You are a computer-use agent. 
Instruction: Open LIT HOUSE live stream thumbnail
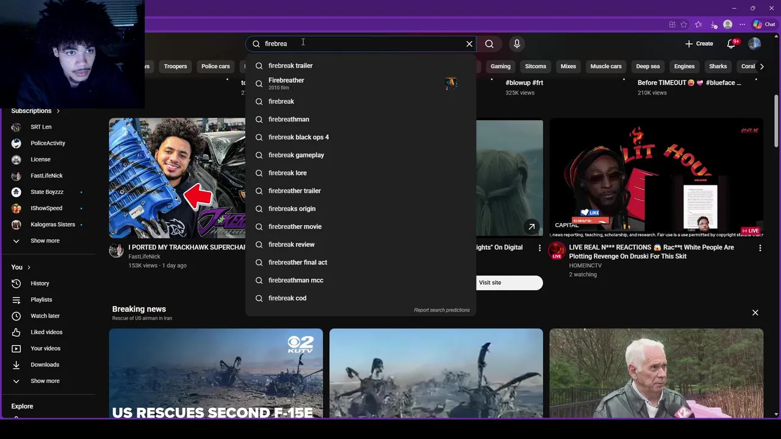[x=656, y=177]
